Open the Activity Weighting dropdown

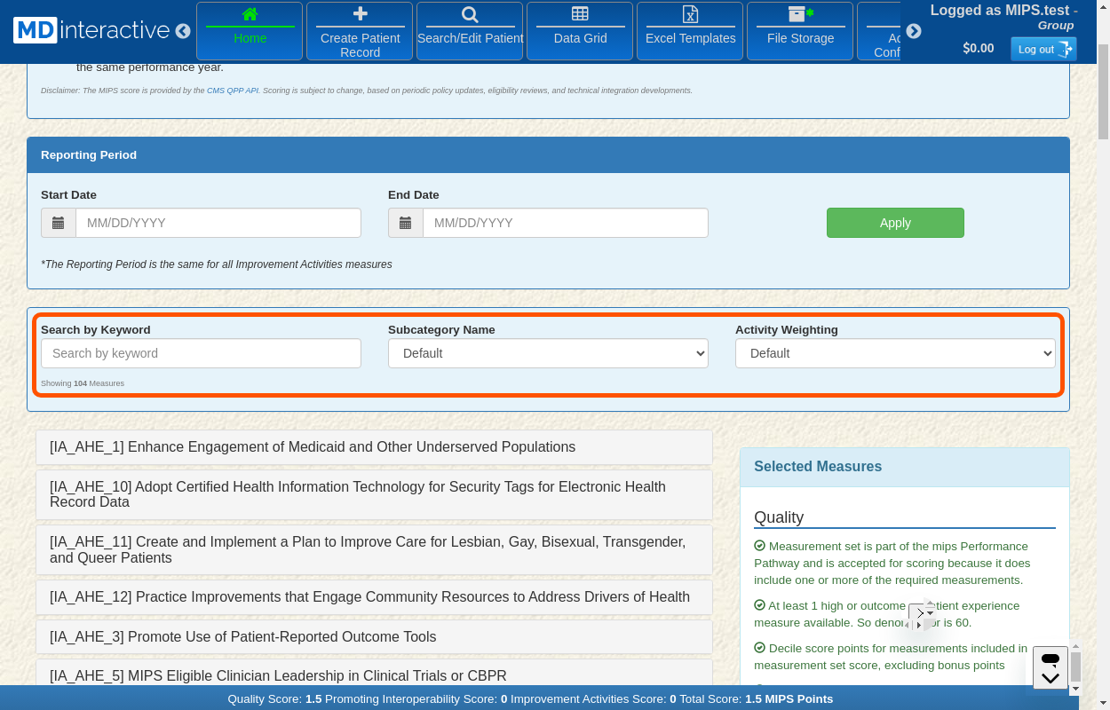point(895,353)
